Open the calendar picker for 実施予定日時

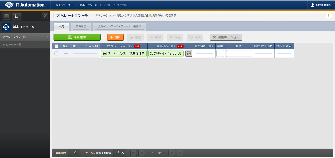[x=188, y=53]
